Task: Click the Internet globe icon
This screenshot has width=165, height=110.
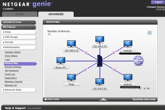Action: click(x=138, y=61)
